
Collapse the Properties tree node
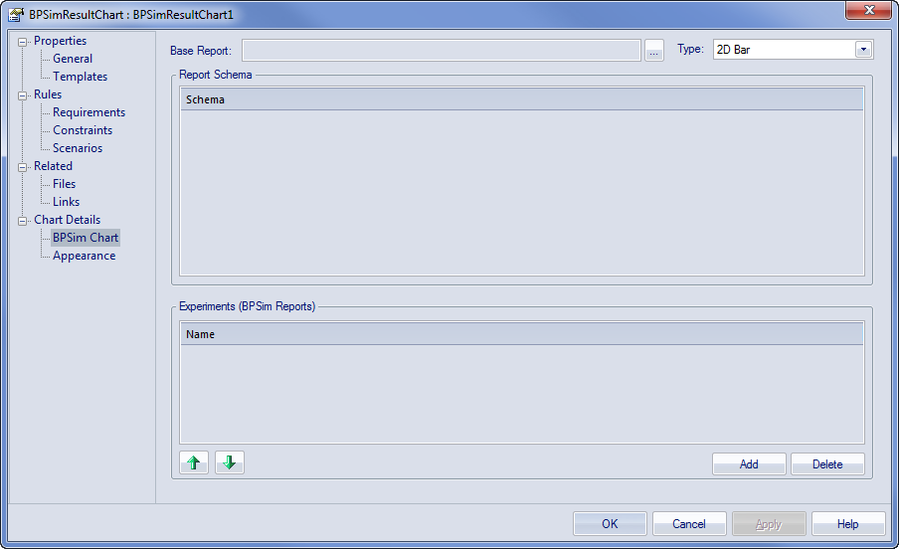click(23, 42)
